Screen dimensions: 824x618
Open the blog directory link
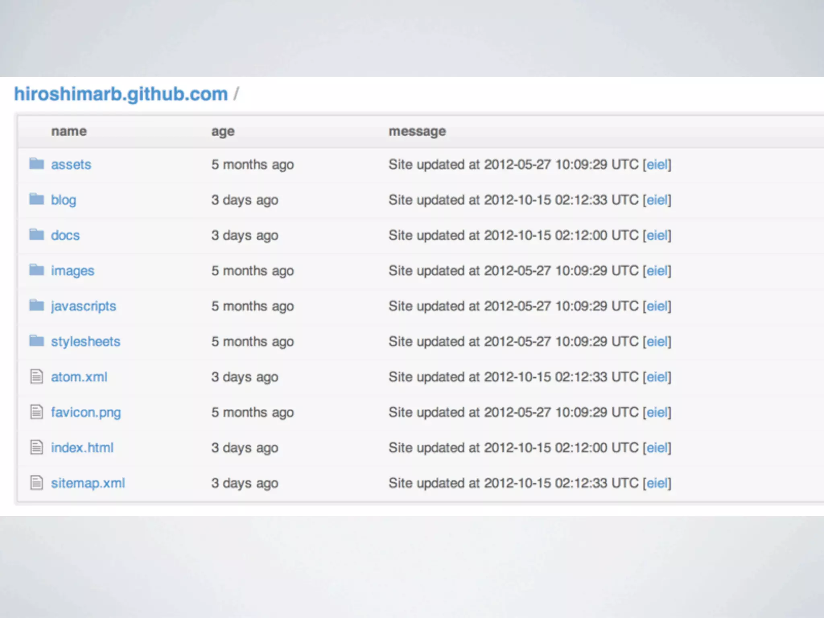64,200
